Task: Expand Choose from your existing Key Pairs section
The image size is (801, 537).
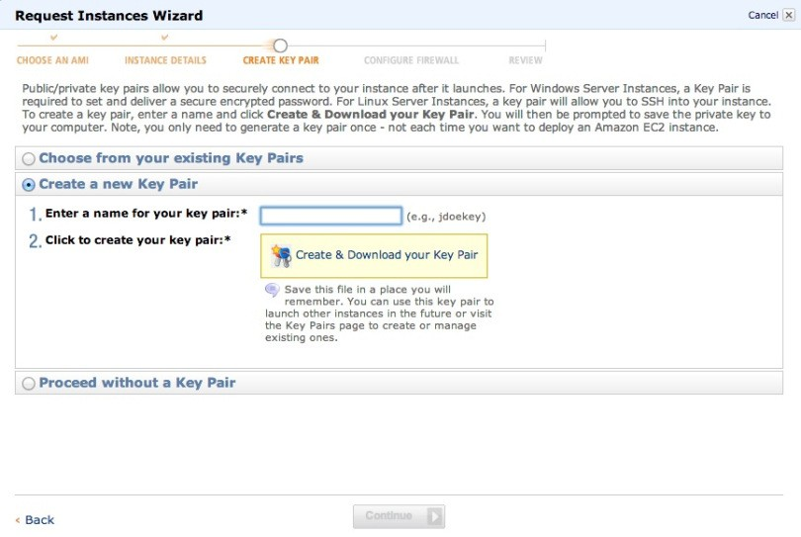Action: coord(171,158)
